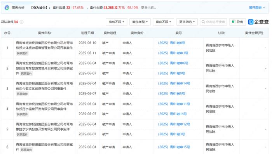
Task: Click the 案件身份 column header
Action: click(x=137, y=33)
